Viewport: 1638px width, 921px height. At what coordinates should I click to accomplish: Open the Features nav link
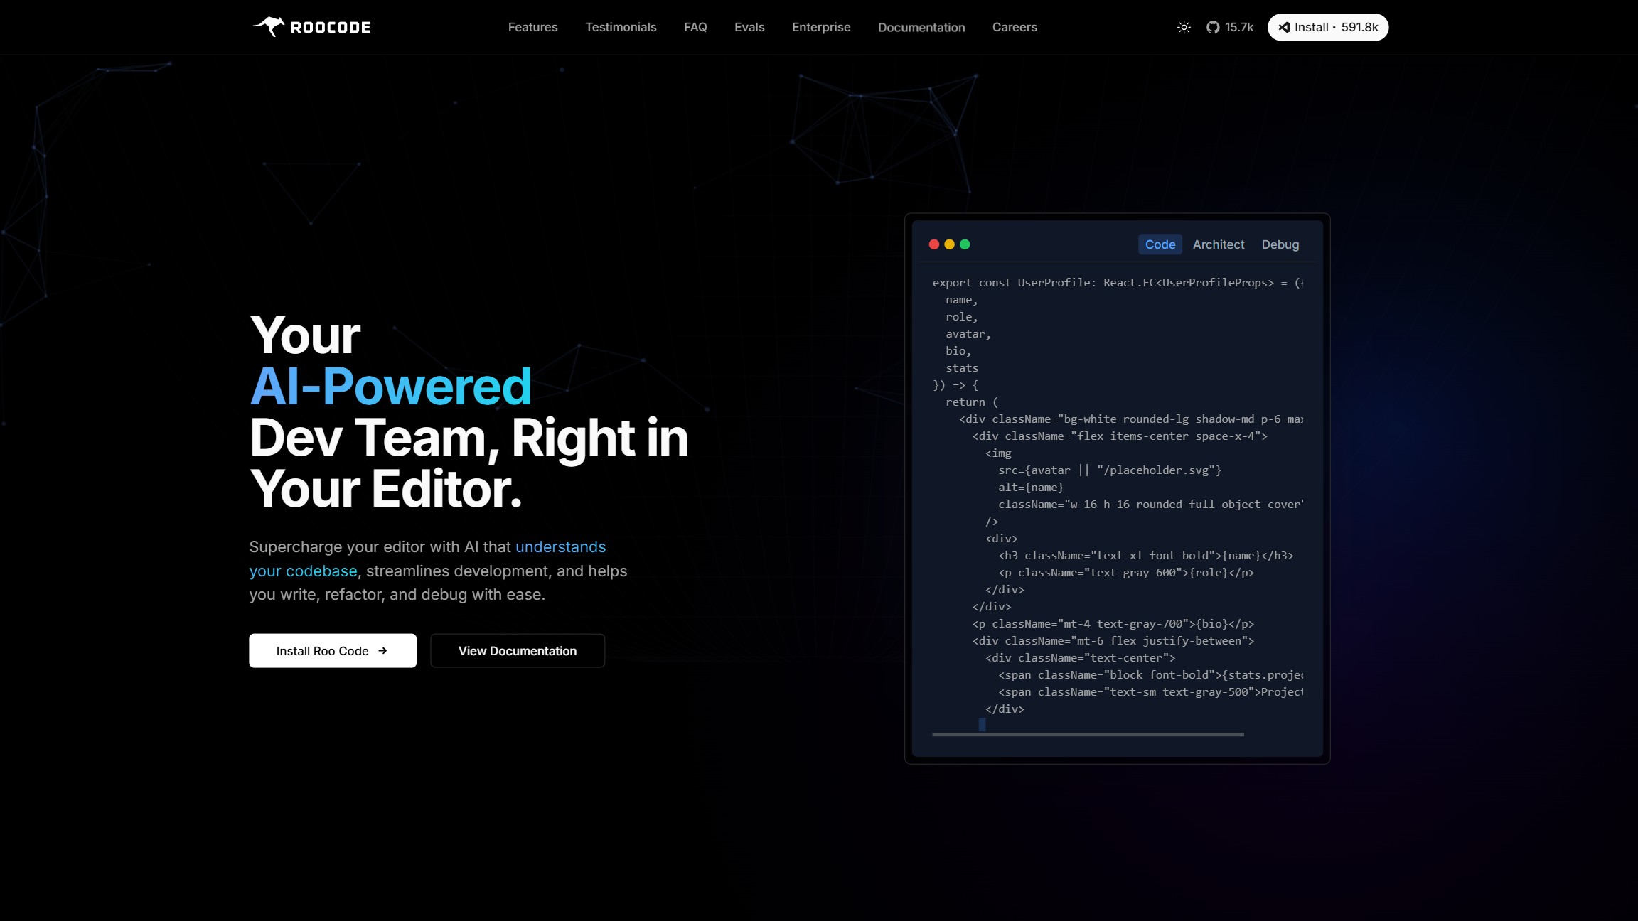click(x=532, y=27)
